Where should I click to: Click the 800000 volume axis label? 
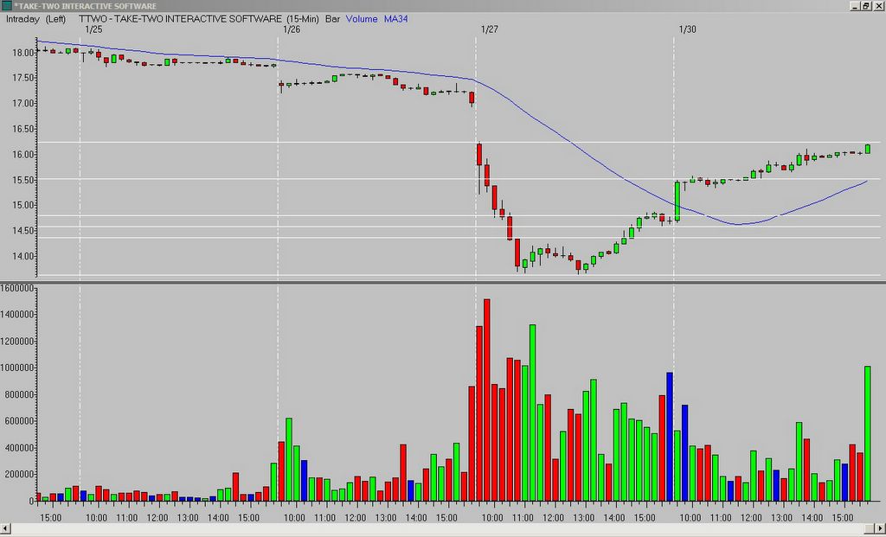tap(20, 394)
